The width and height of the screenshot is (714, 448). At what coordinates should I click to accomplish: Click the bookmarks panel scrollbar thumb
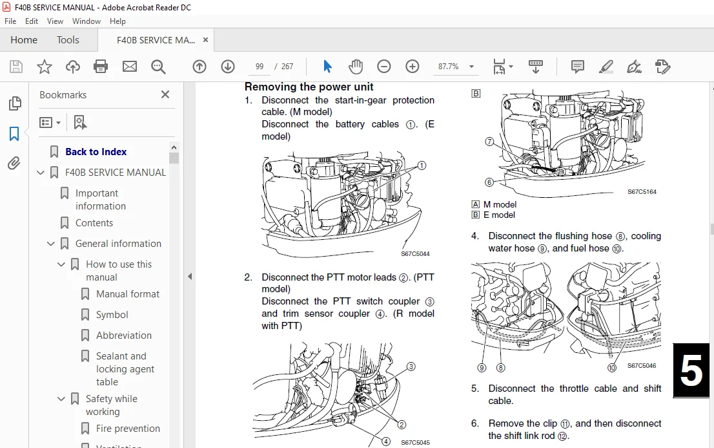[x=174, y=158]
